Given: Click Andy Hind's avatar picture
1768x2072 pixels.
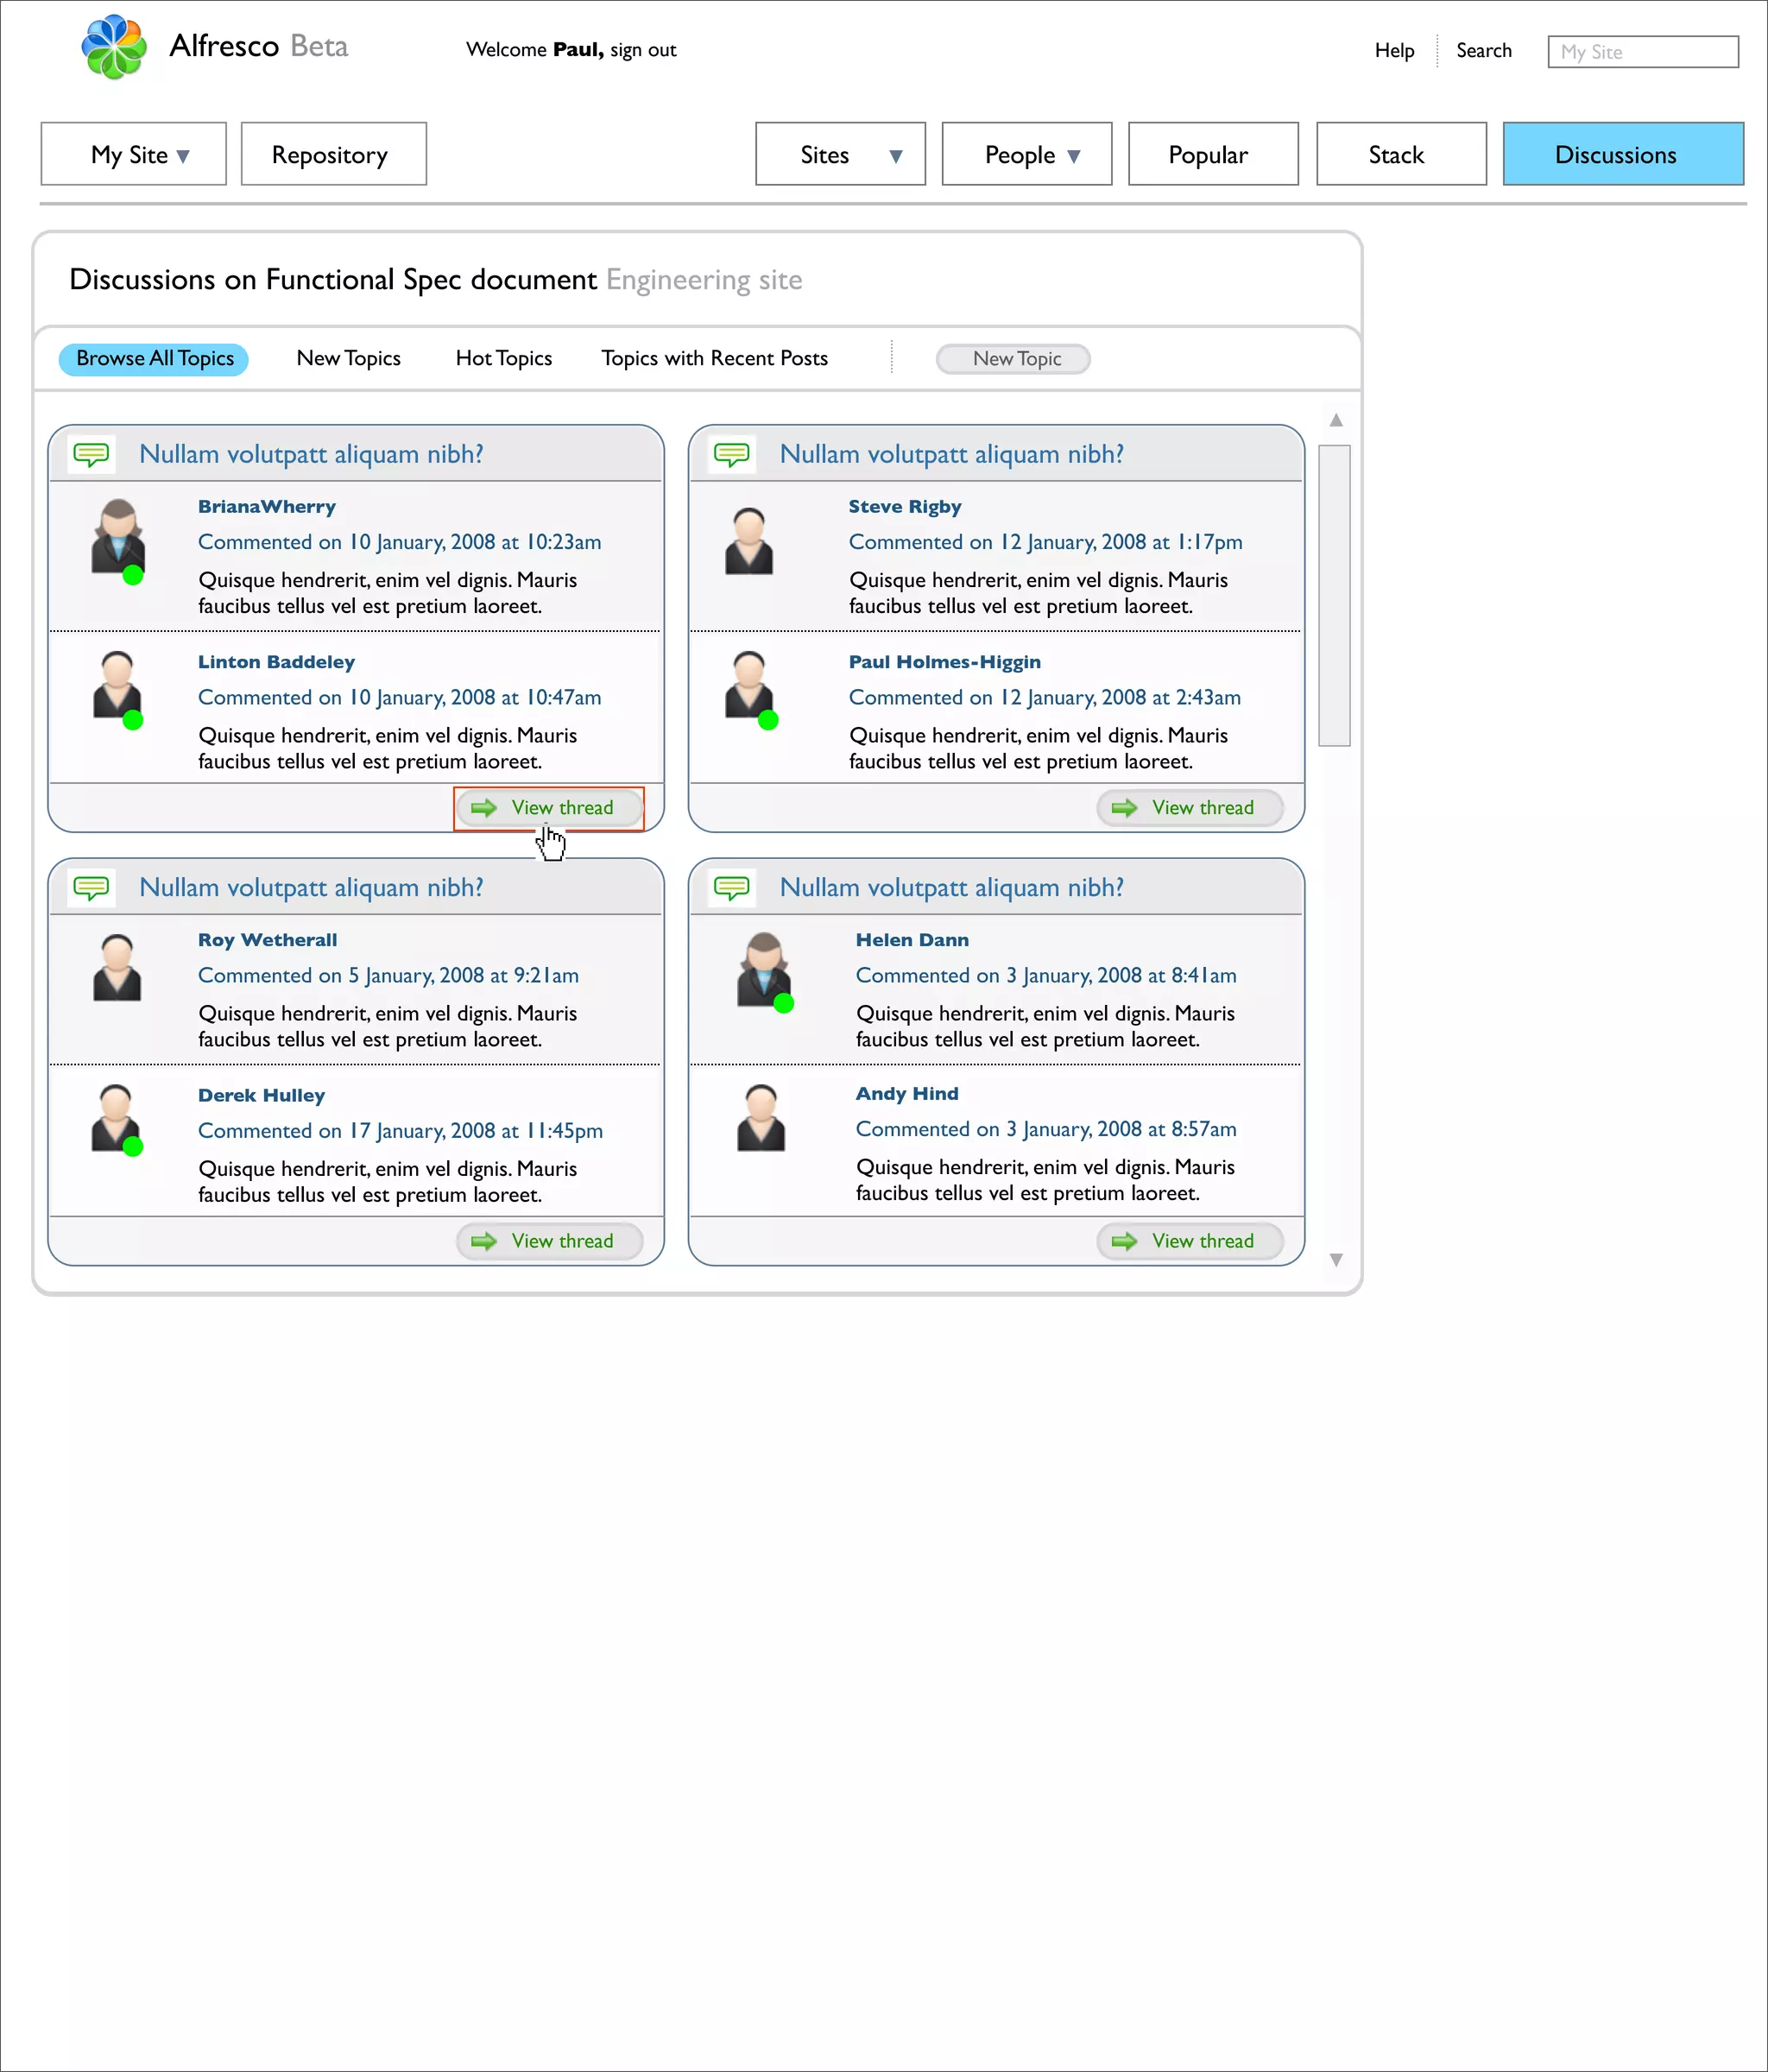Looking at the screenshot, I should click(x=761, y=1118).
